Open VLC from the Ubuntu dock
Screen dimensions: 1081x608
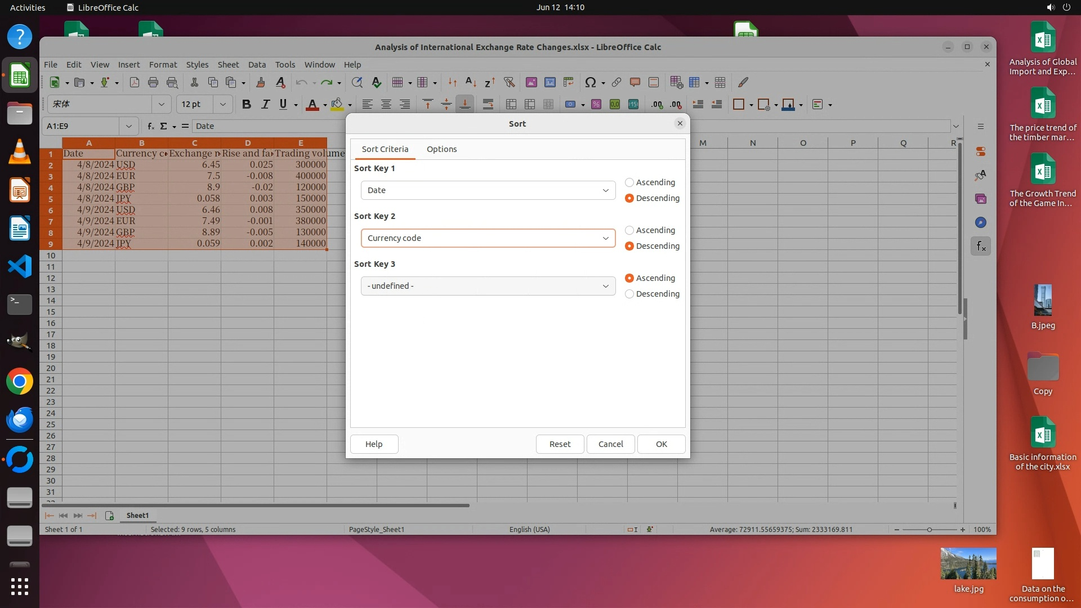[x=20, y=152]
